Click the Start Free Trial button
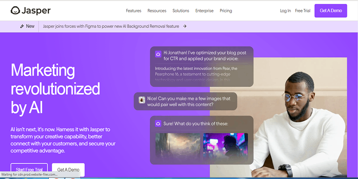The image size is (358, 179). pos(29,170)
